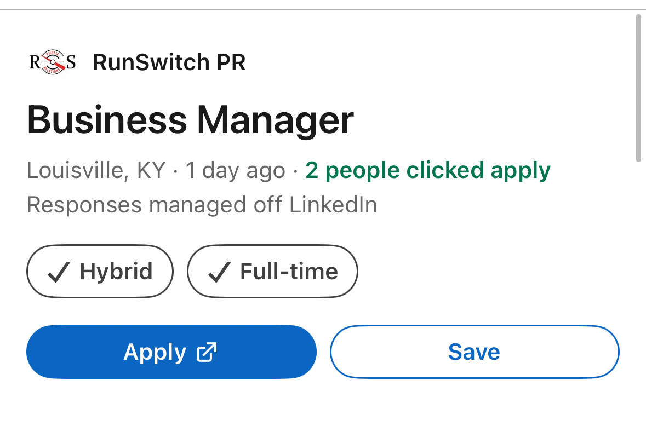
Task: Click the checkmark icon in Full-time chip
Action: [219, 272]
